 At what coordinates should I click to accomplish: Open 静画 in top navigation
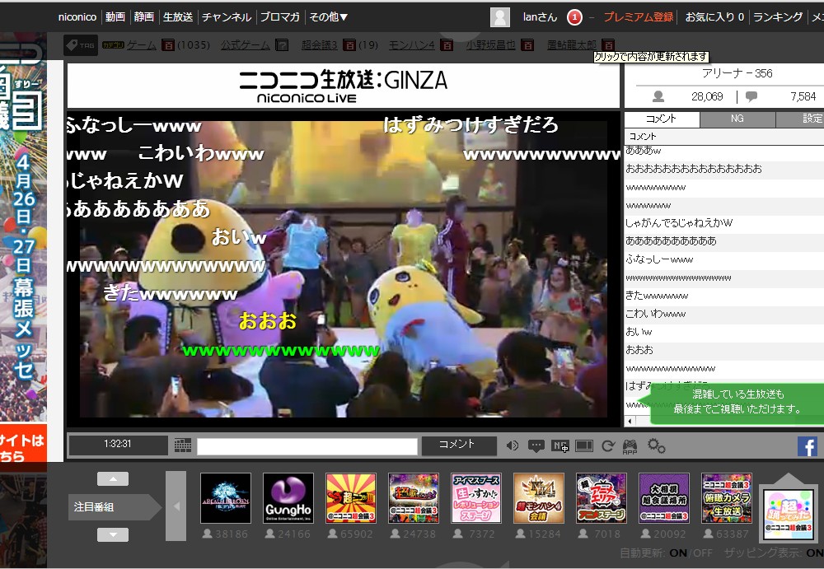point(144,16)
